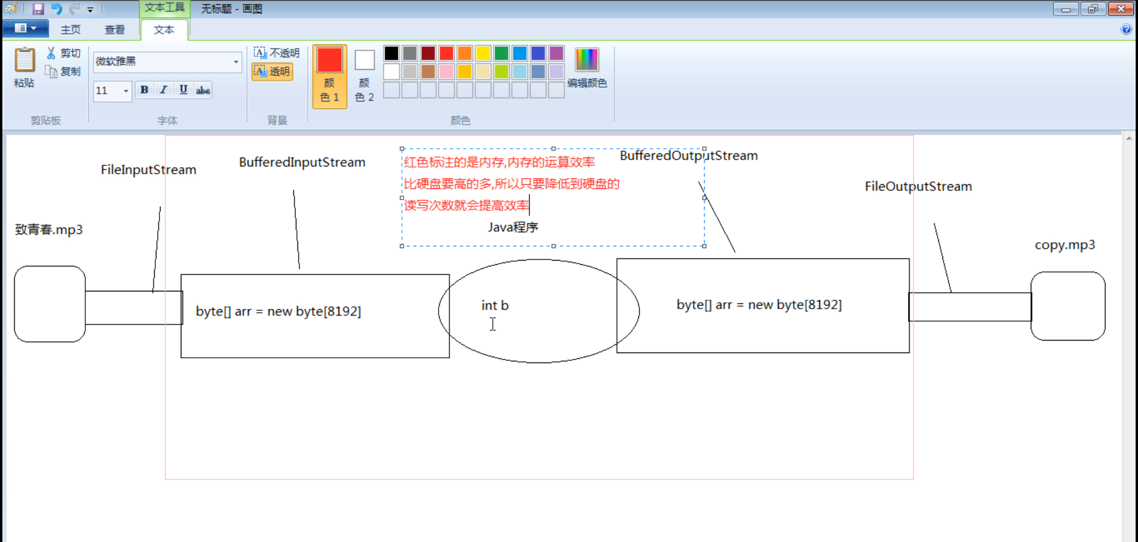
Task: Pick the pink color swatch
Action: click(x=446, y=72)
